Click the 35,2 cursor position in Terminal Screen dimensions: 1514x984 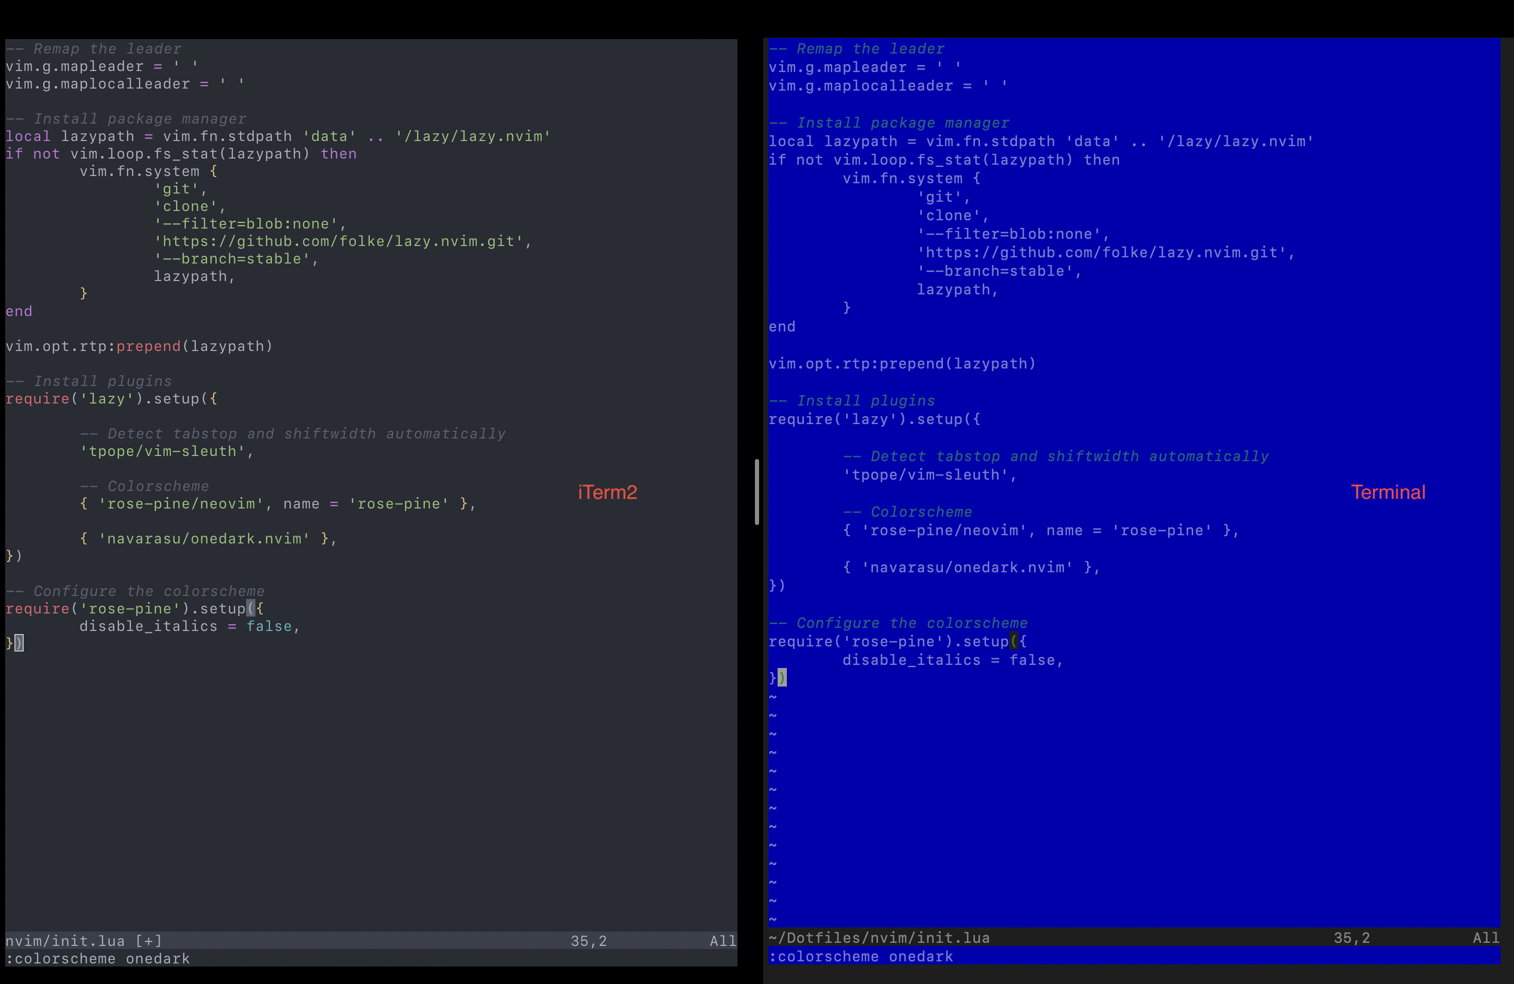click(1351, 938)
